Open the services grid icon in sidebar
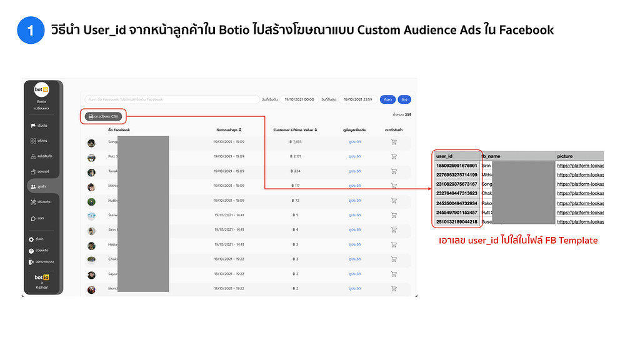 (x=33, y=141)
